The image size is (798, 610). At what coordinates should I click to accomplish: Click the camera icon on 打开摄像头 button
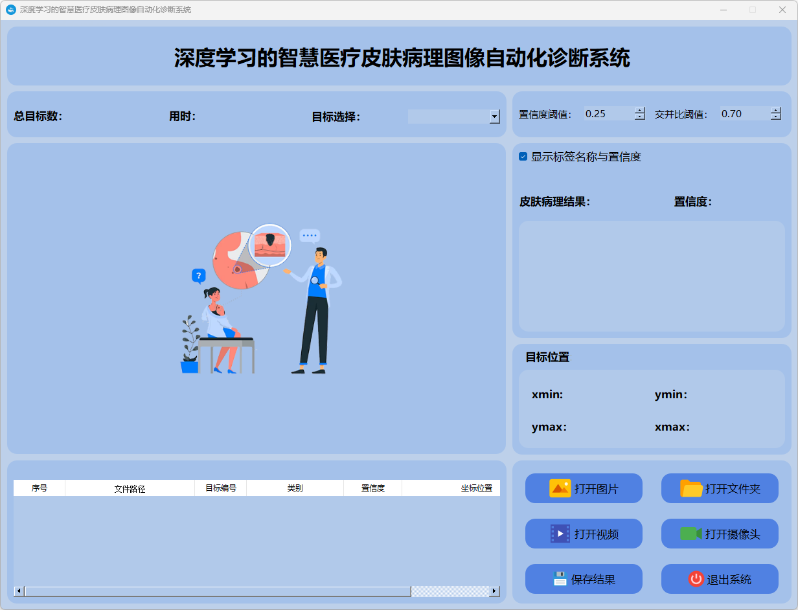click(x=691, y=534)
